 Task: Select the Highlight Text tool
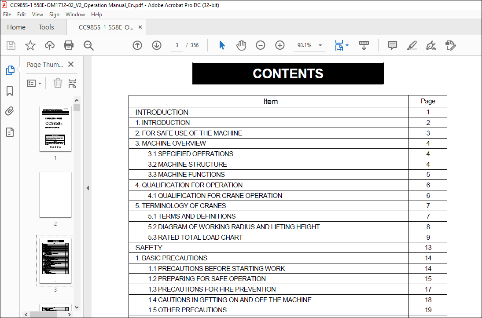coord(412,45)
